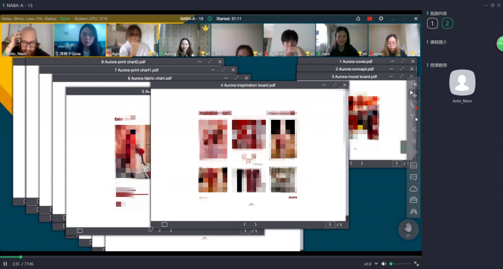This screenshot has height=269, width=503.
Task: Expand the green side panel arrow
Action: coord(403,147)
